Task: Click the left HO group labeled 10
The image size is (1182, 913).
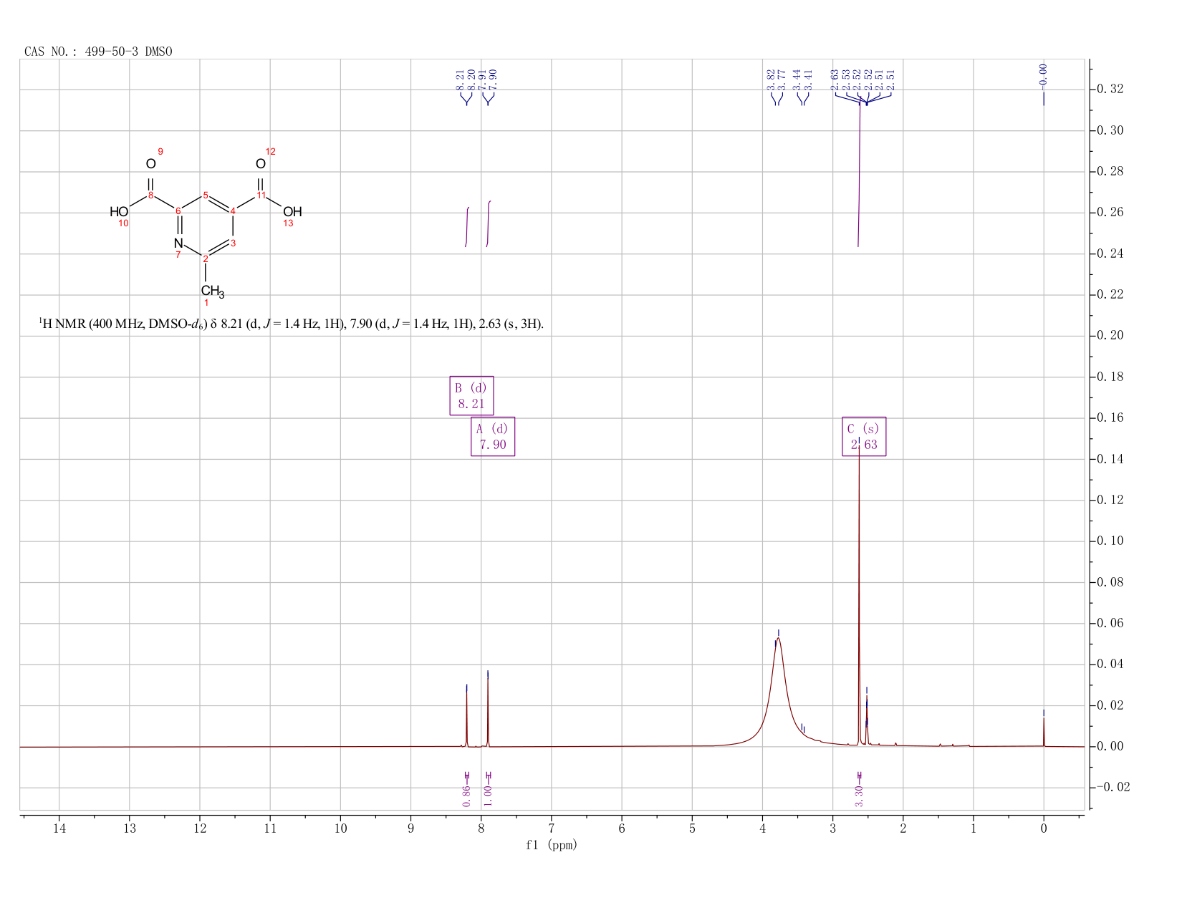Action: coord(119,212)
